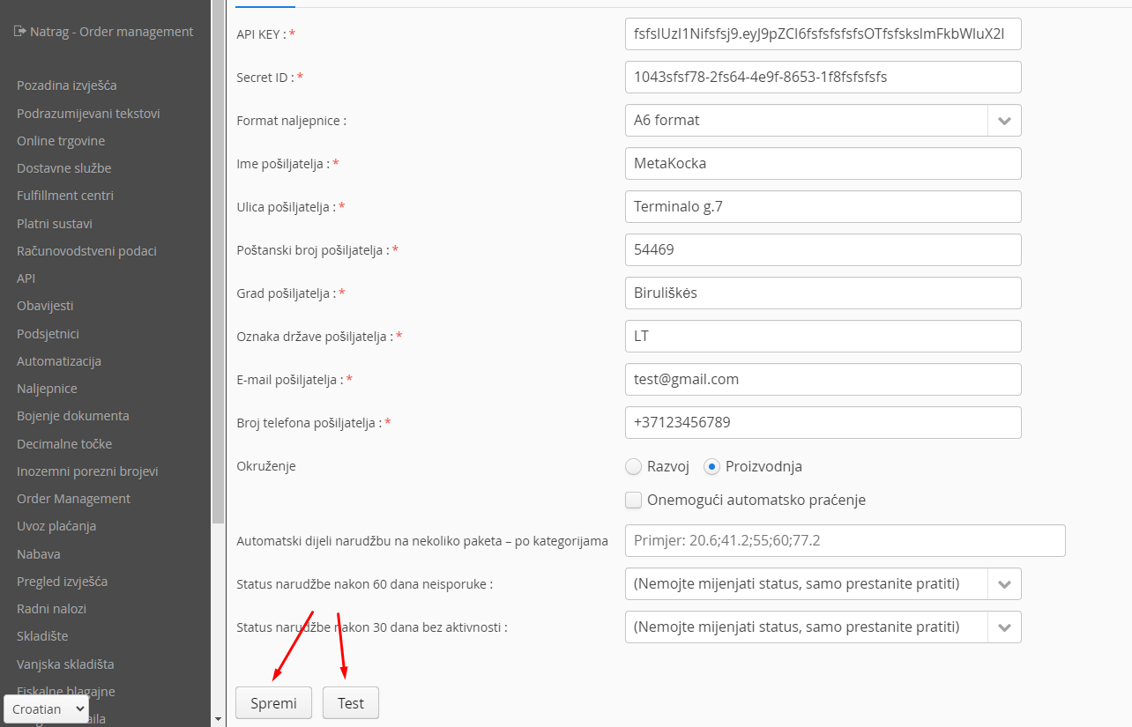
Task: Select Naljepnice in the sidebar
Action: tap(47, 389)
